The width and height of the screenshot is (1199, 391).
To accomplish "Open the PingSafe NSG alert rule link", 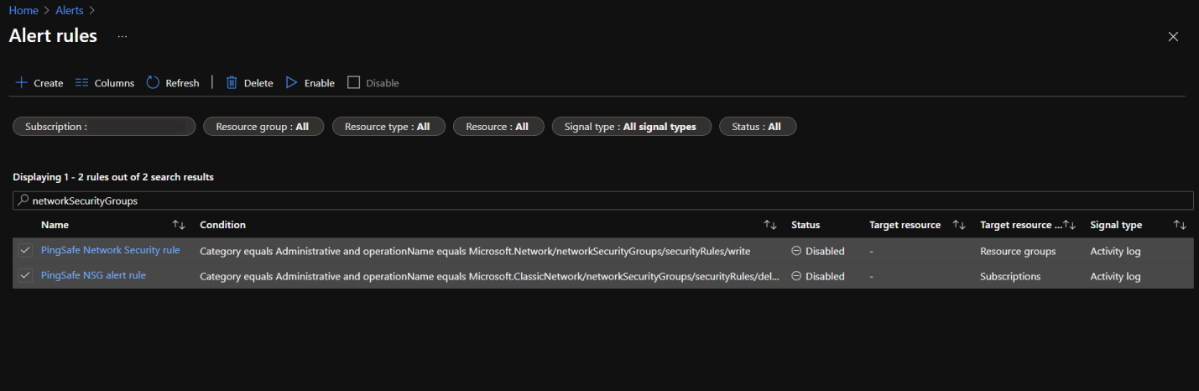I will click(93, 276).
